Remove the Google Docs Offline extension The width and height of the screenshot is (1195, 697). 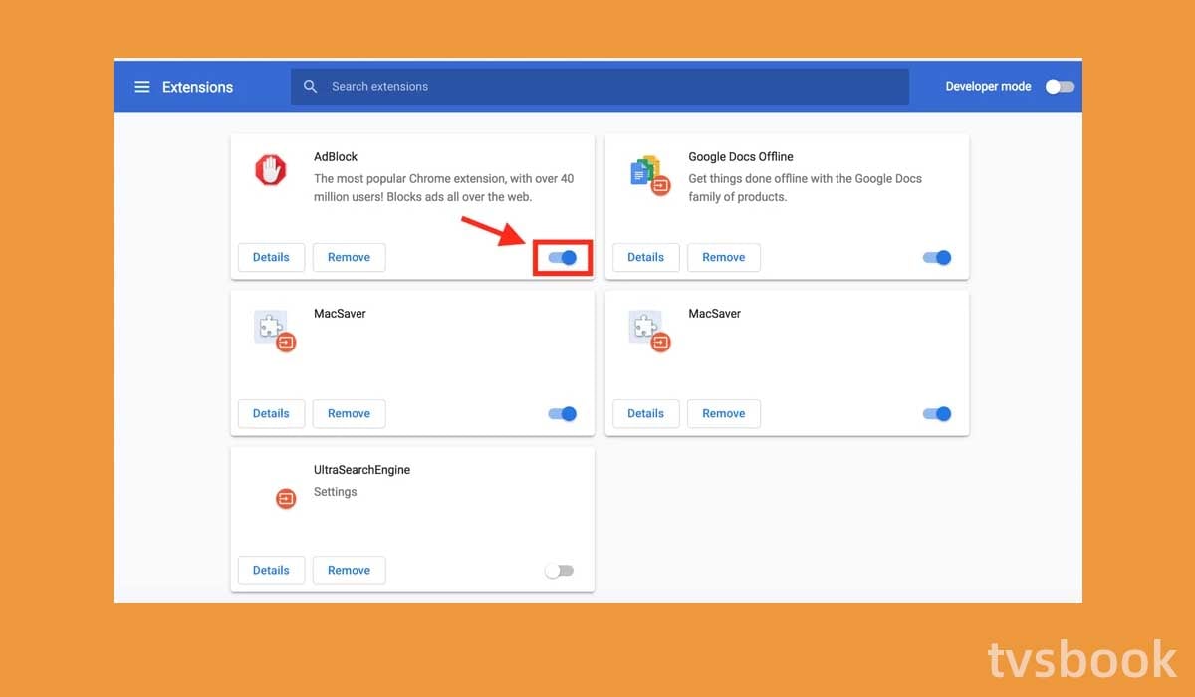[x=724, y=257]
